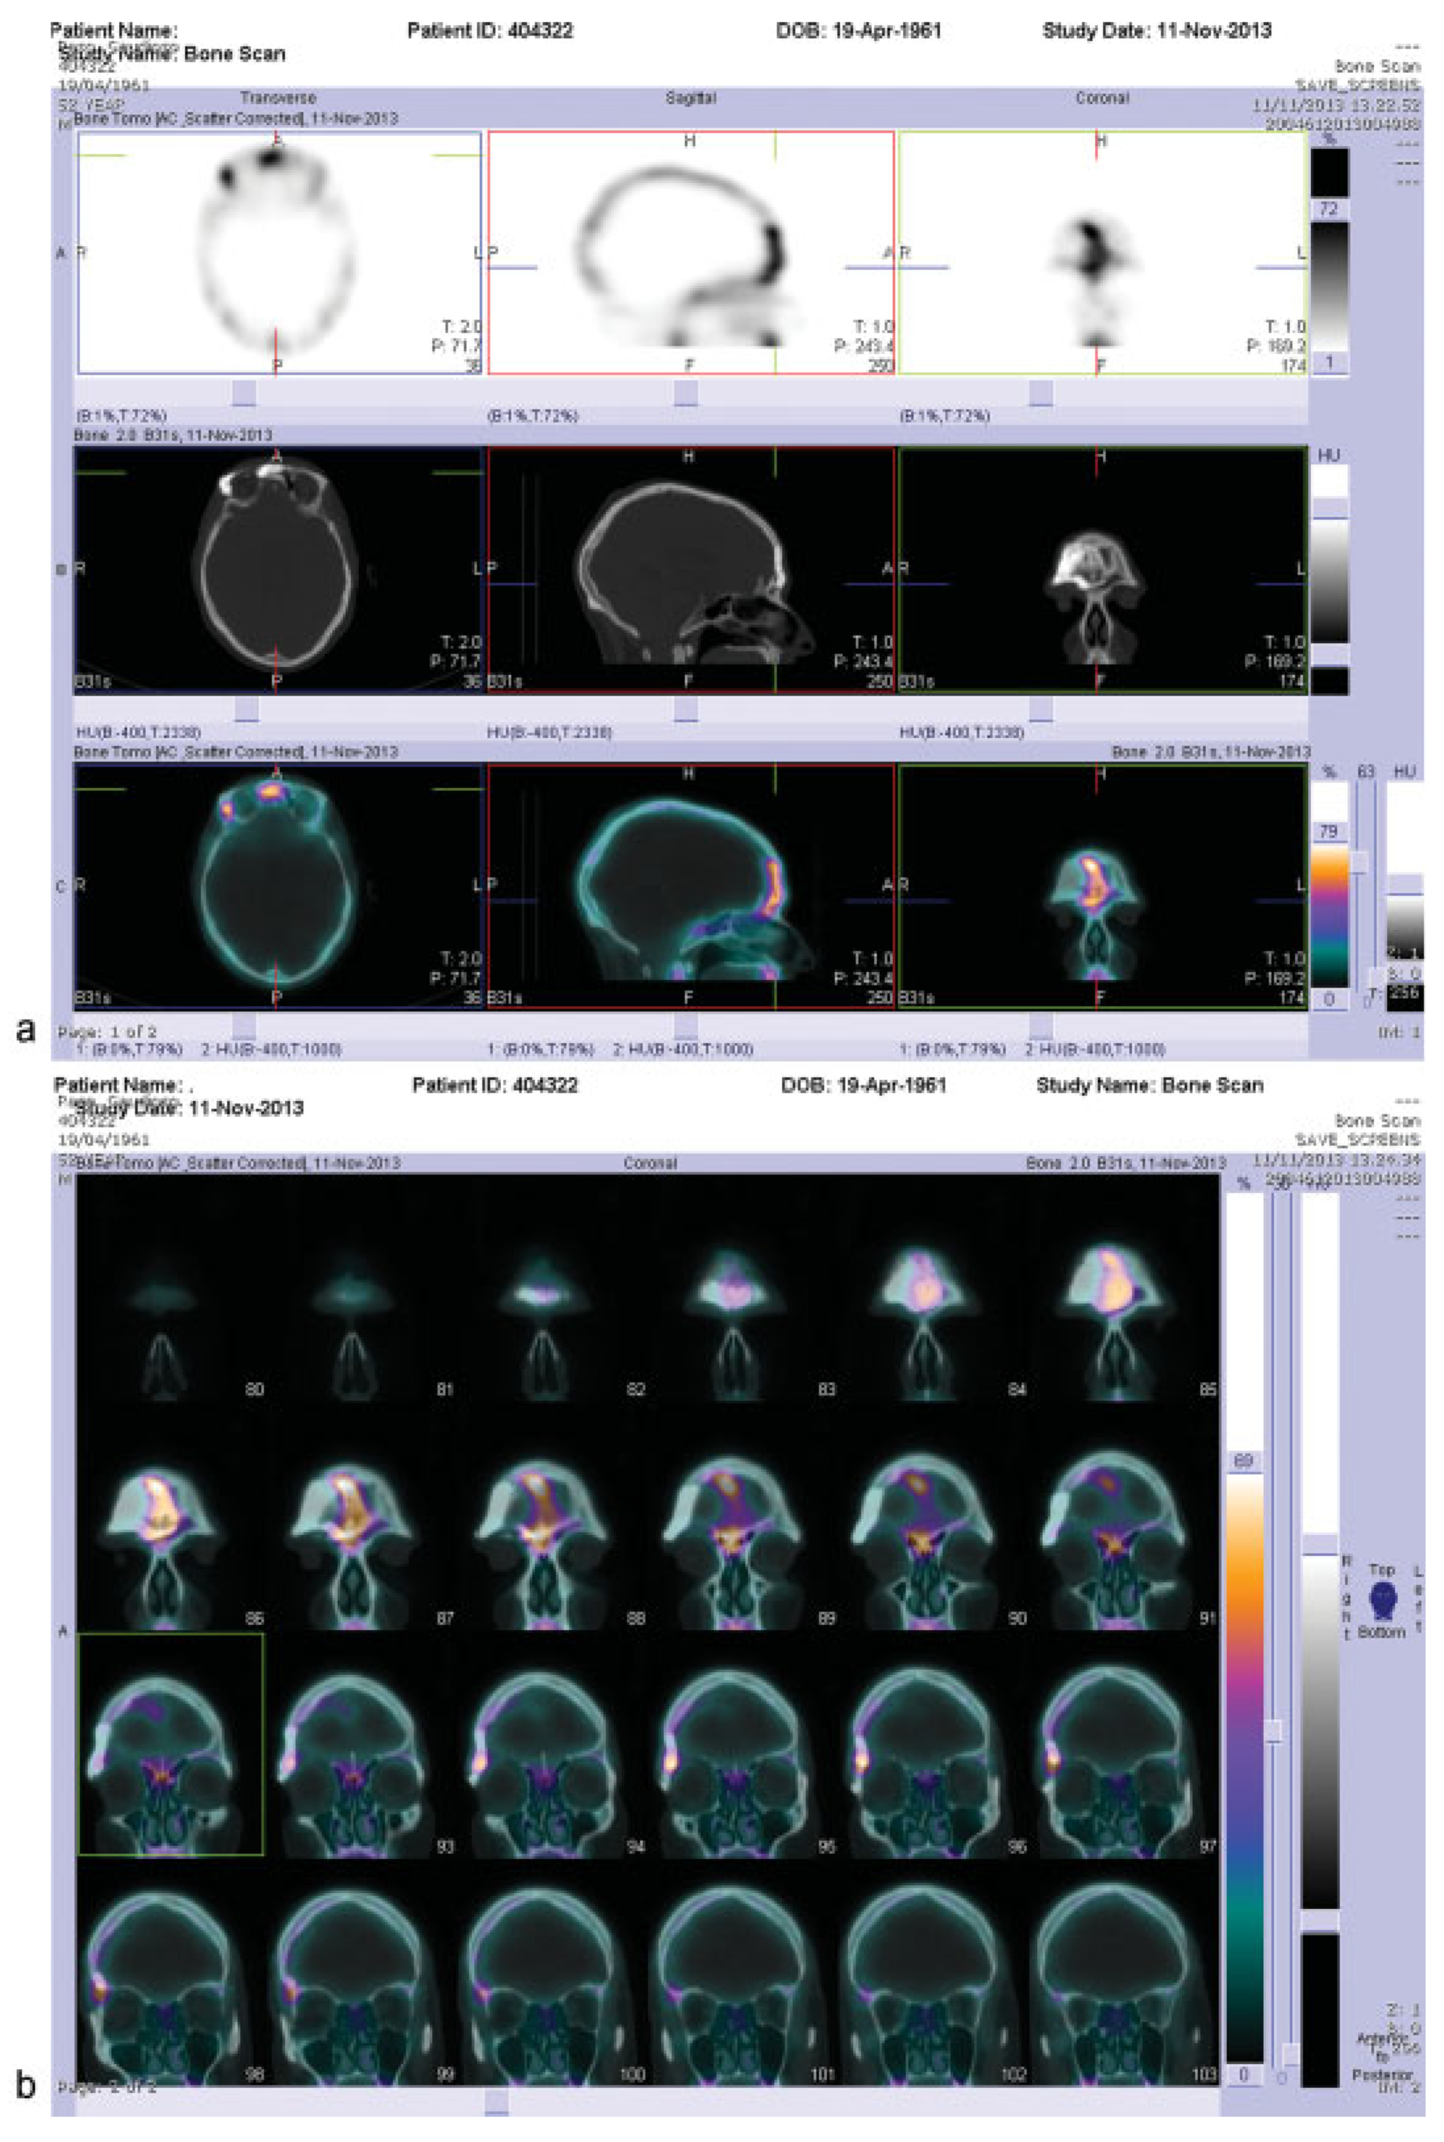
Task: Open coronal fused slice 101
Action: [x=743, y=1974]
